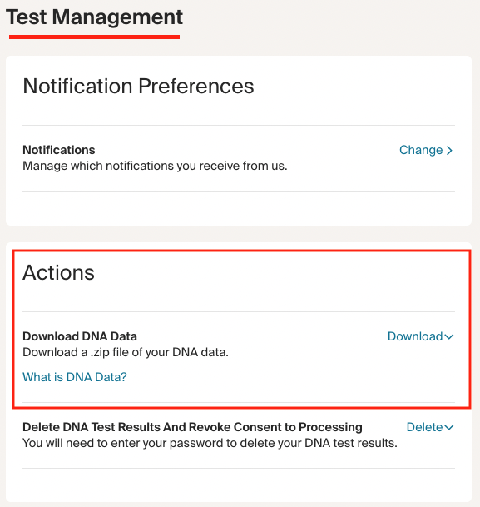The width and height of the screenshot is (480, 507).
Task: Click the Download DNA Data title
Action: tap(80, 336)
